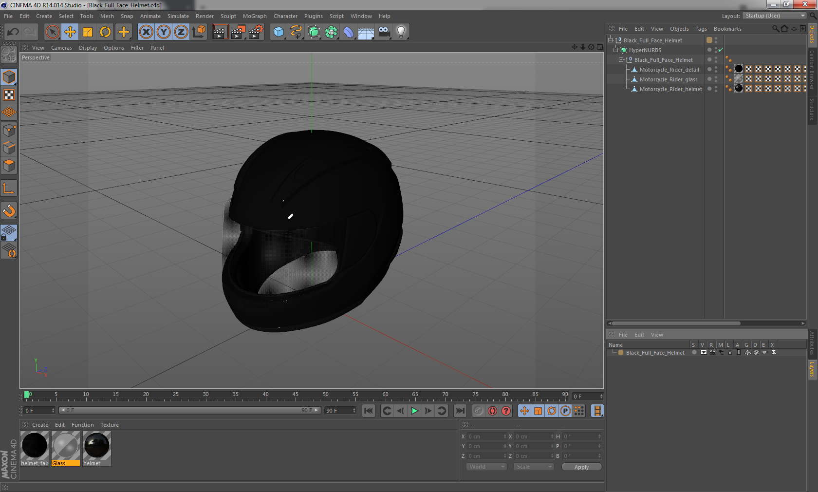
Task: Enable Axis mode in left toolbar
Action: [x=9, y=189]
